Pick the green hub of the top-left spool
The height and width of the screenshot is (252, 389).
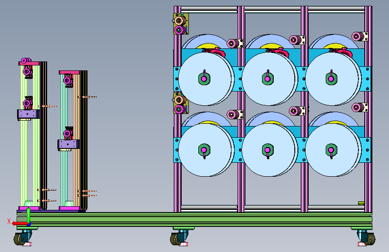(x=204, y=79)
